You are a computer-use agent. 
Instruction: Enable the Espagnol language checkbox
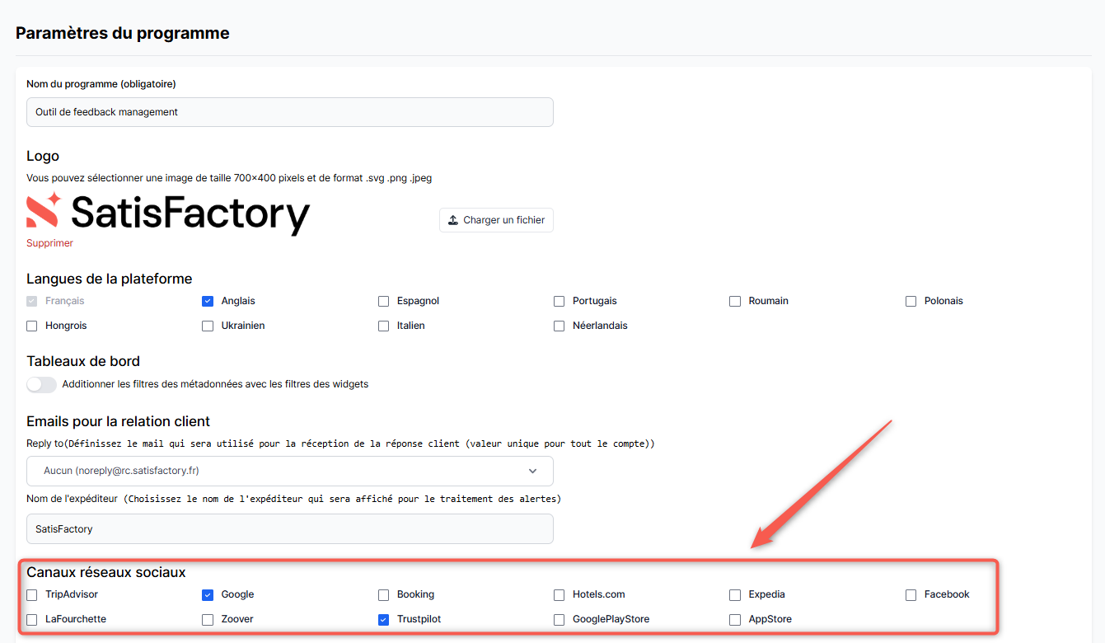[384, 302]
